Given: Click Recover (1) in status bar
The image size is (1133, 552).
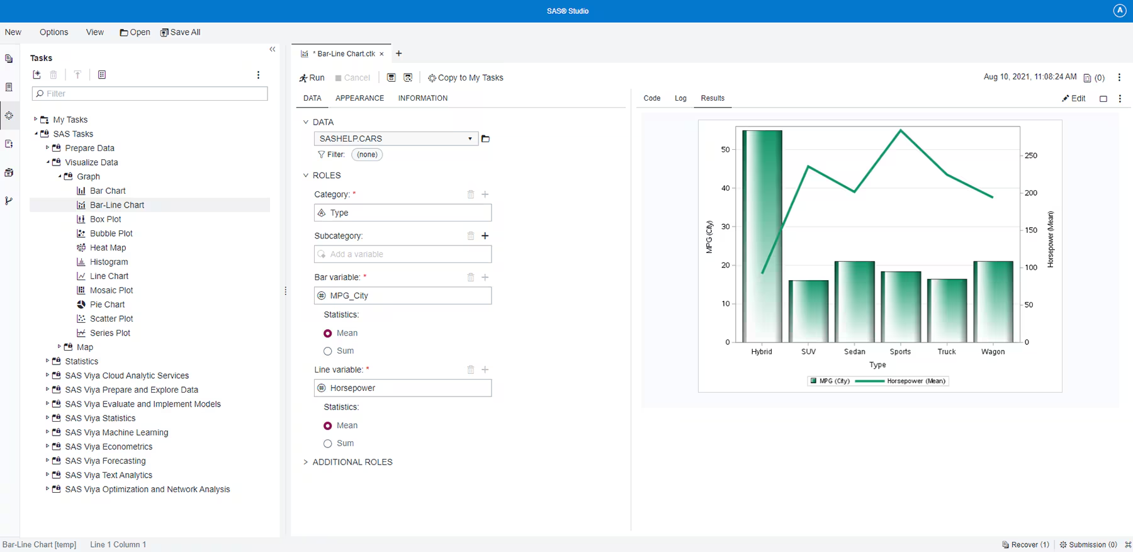Looking at the screenshot, I should [1025, 544].
